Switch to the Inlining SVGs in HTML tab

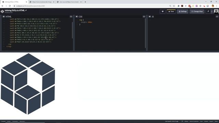(14, 2)
